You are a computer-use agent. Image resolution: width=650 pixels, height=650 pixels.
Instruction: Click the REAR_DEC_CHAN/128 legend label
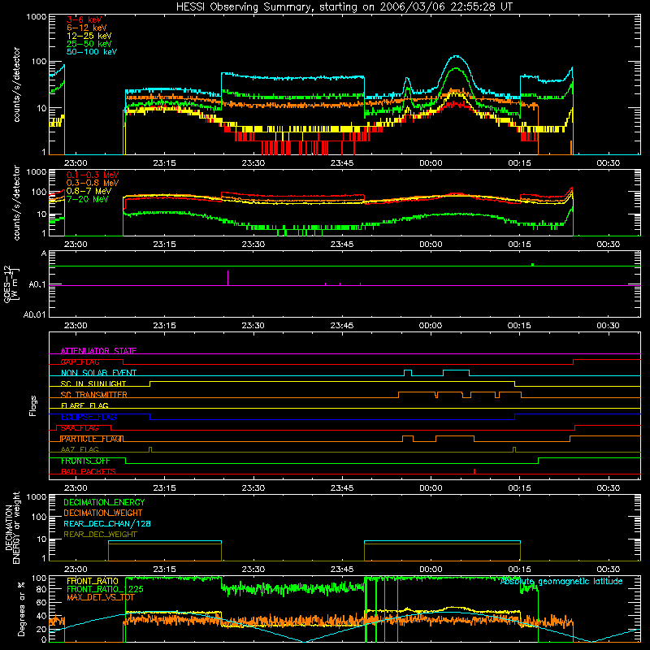[107, 524]
